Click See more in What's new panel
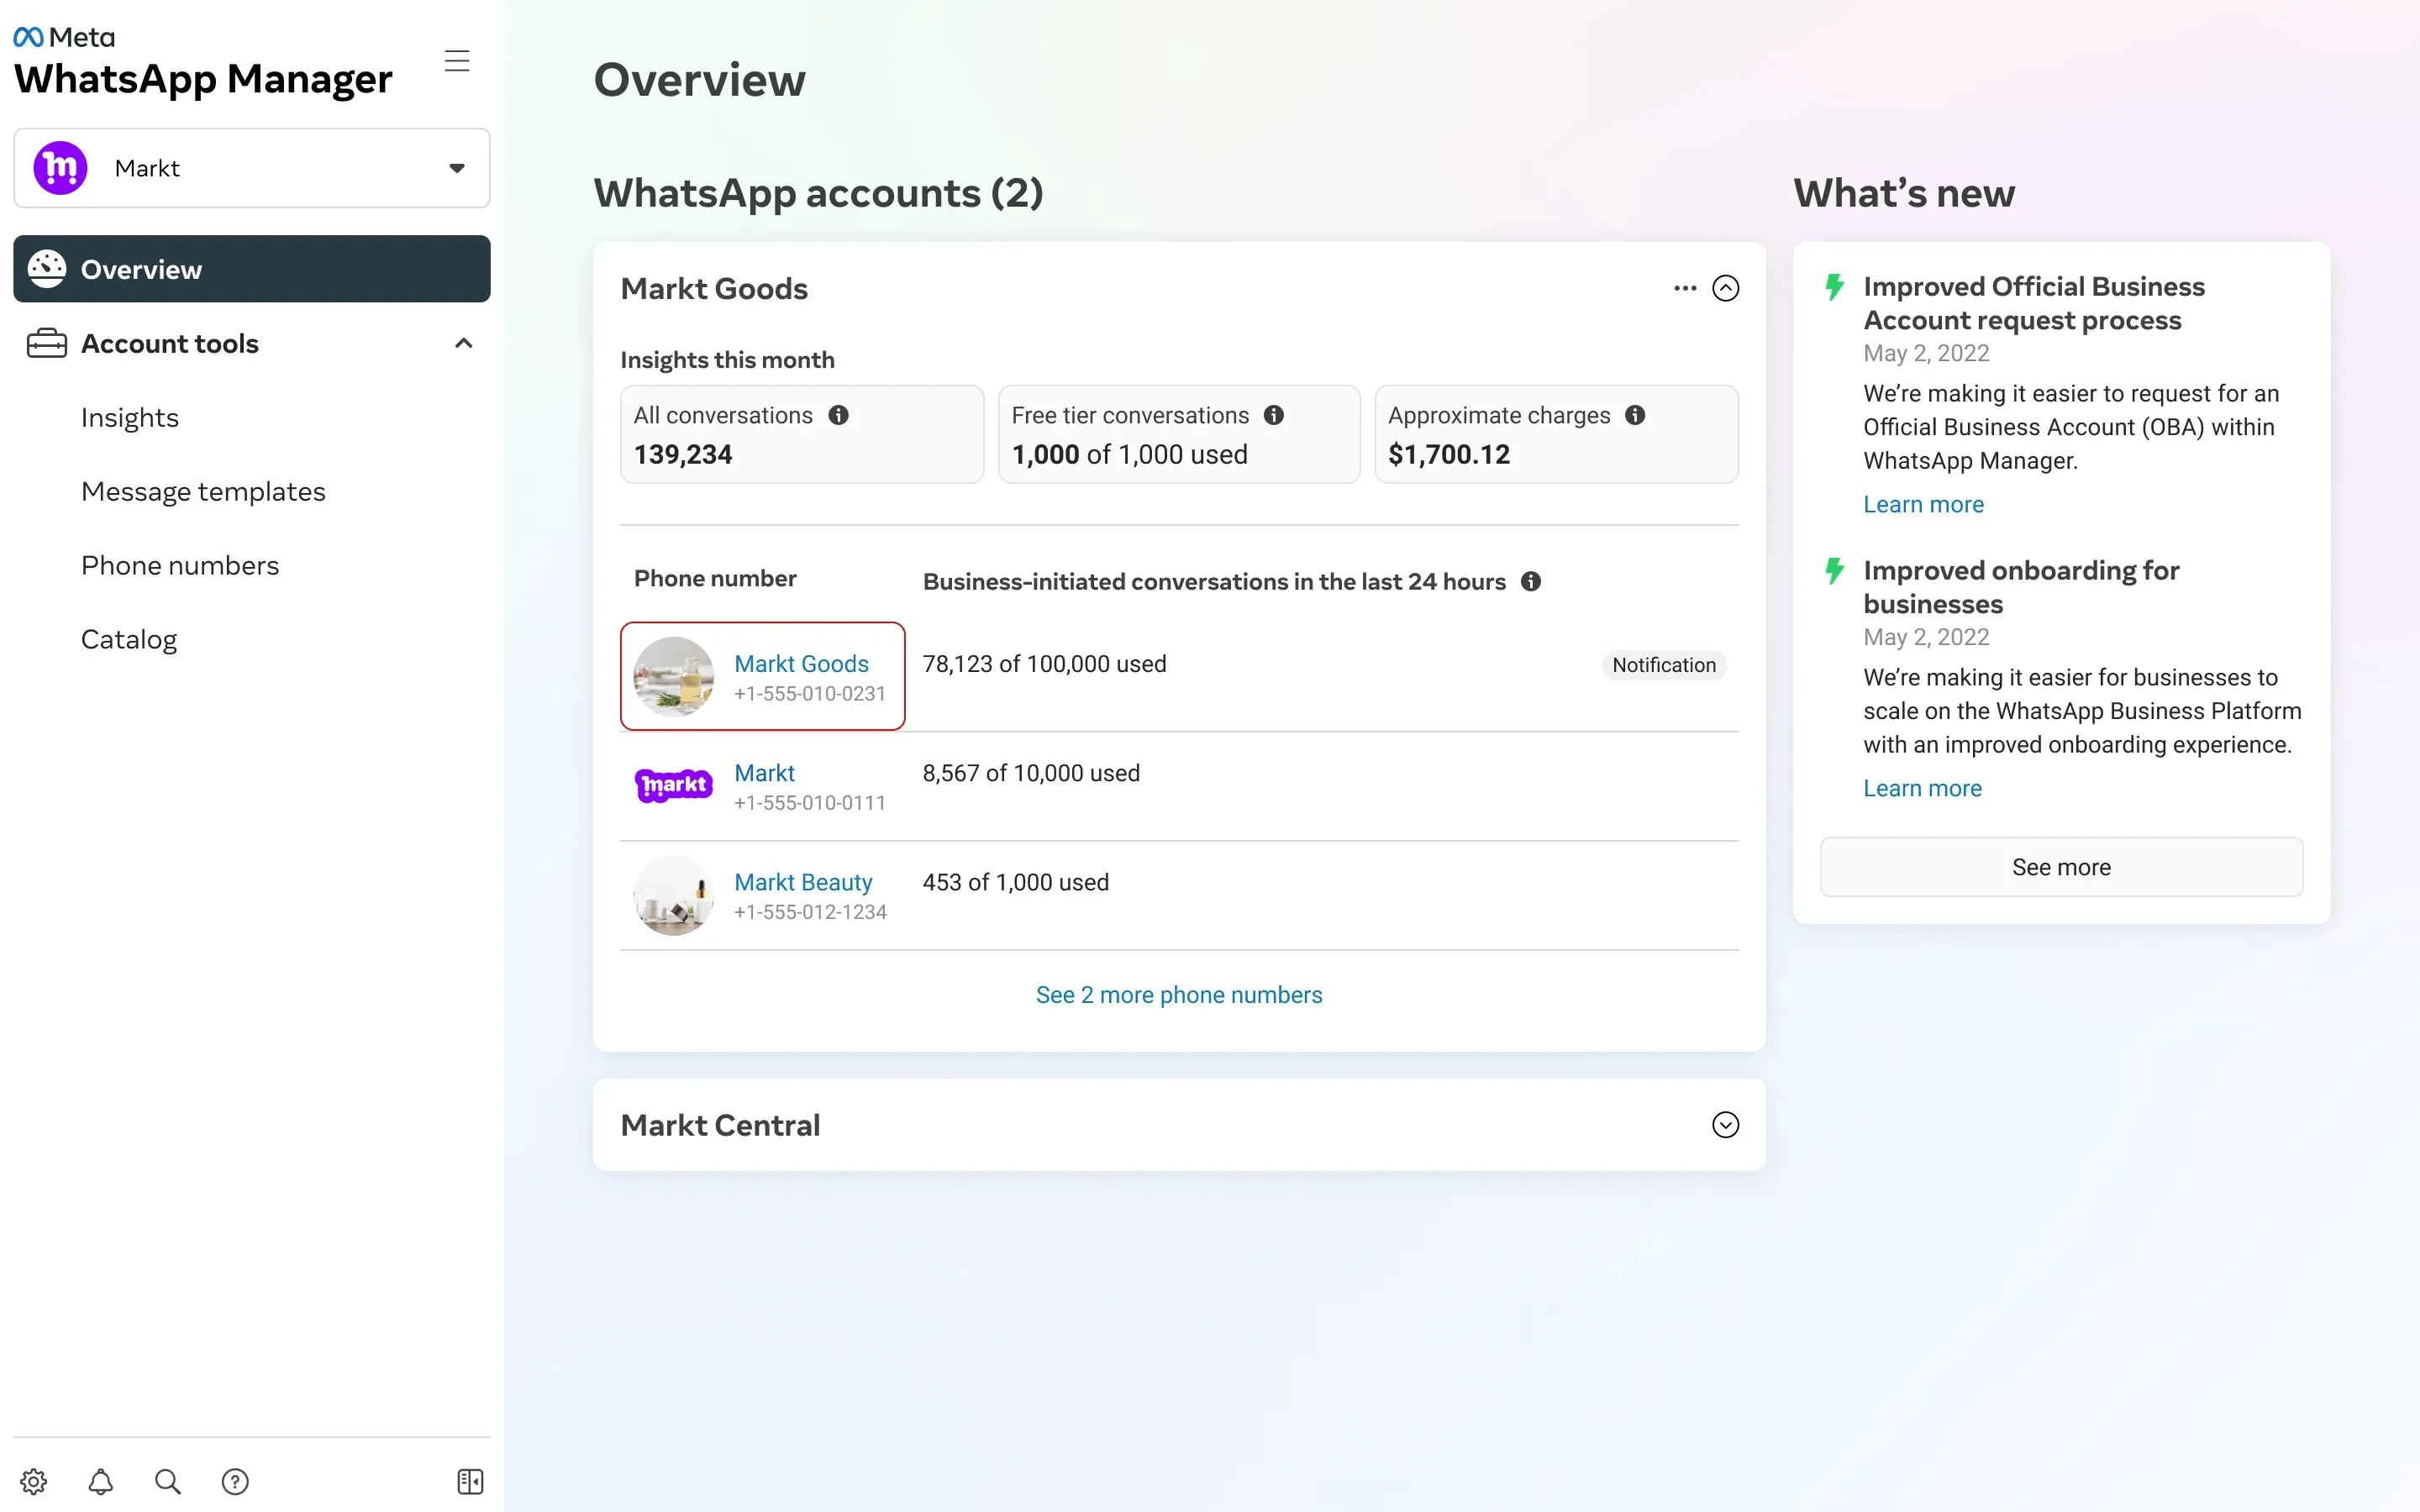The image size is (2420, 1512). click(2061, 866)
